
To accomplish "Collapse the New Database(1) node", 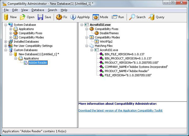I will tap(11, 54).
